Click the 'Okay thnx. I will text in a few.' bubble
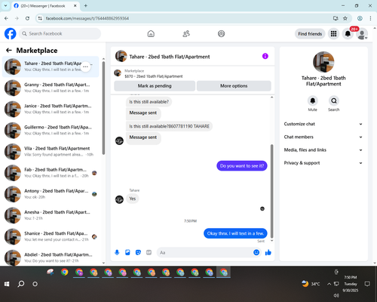The width and height of the screenshot is (377, 302). pyautogui.click(x=235, y=233)
